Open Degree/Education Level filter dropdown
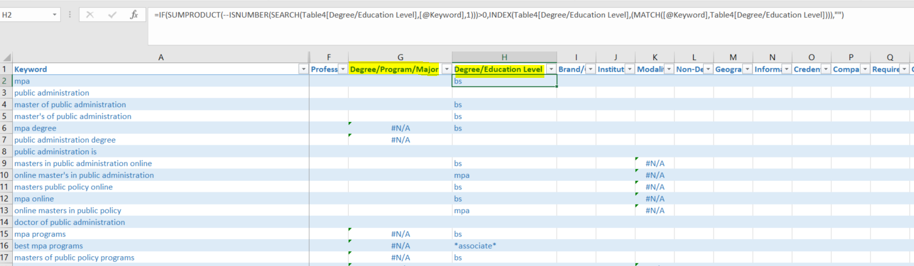This screenshot has height=266, width=914. [551, 69]
